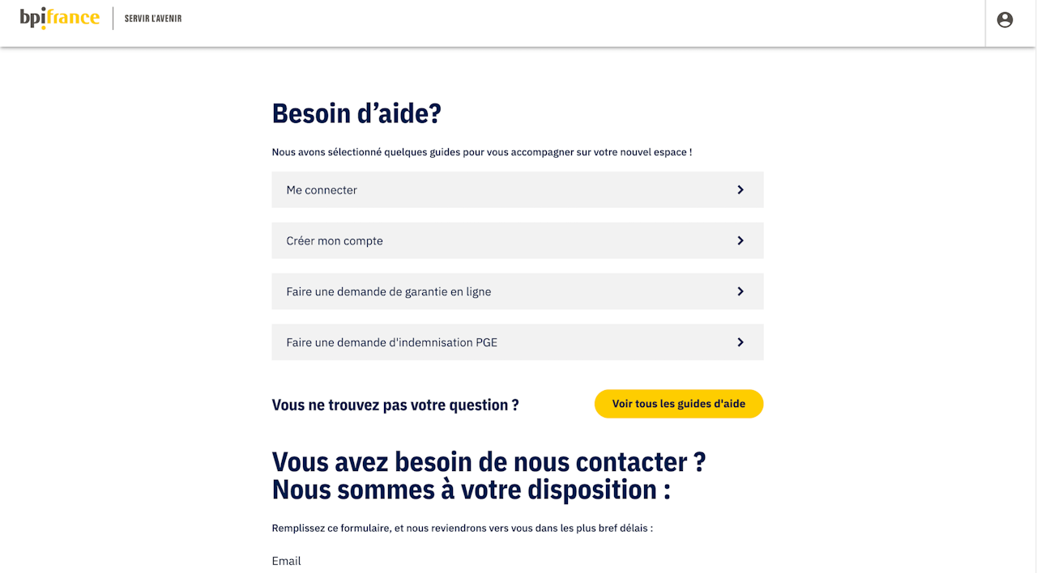Click the Nous sommes à votre disposition line
Screen dimensions: 1037x573
[471, 490]
